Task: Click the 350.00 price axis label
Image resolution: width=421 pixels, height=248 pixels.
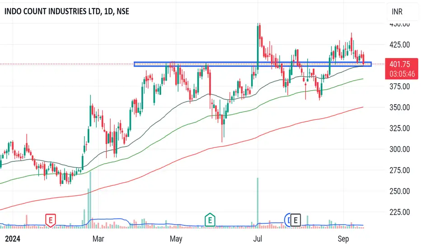Action: [399, 107]
